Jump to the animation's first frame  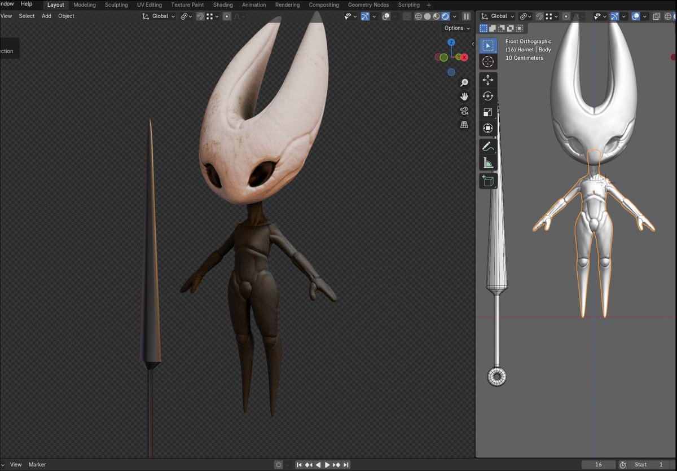click(x=300, y=465)
